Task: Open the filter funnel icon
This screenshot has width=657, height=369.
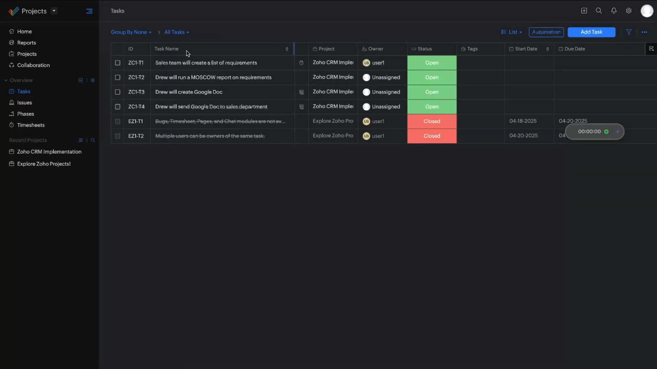Action: (x=629, y=32)
